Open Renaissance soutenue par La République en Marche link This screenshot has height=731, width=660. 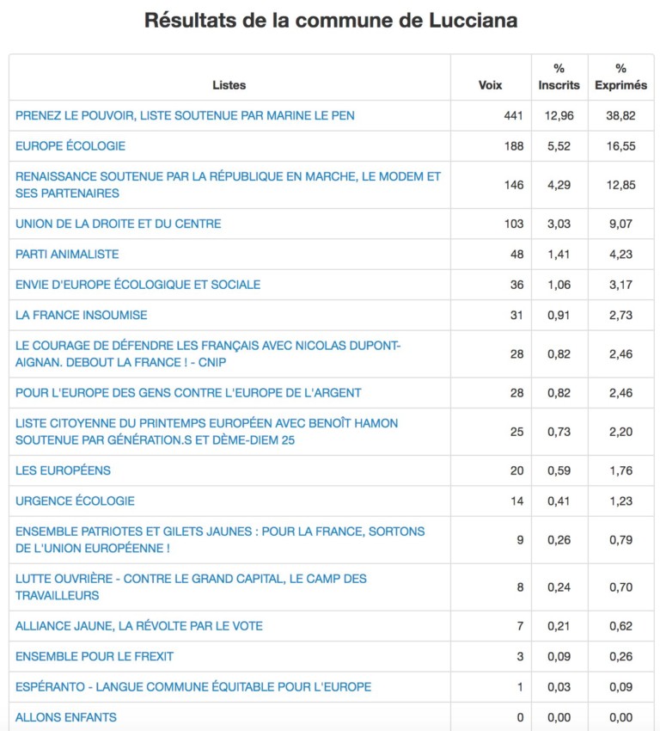click(x=228, y=185)
